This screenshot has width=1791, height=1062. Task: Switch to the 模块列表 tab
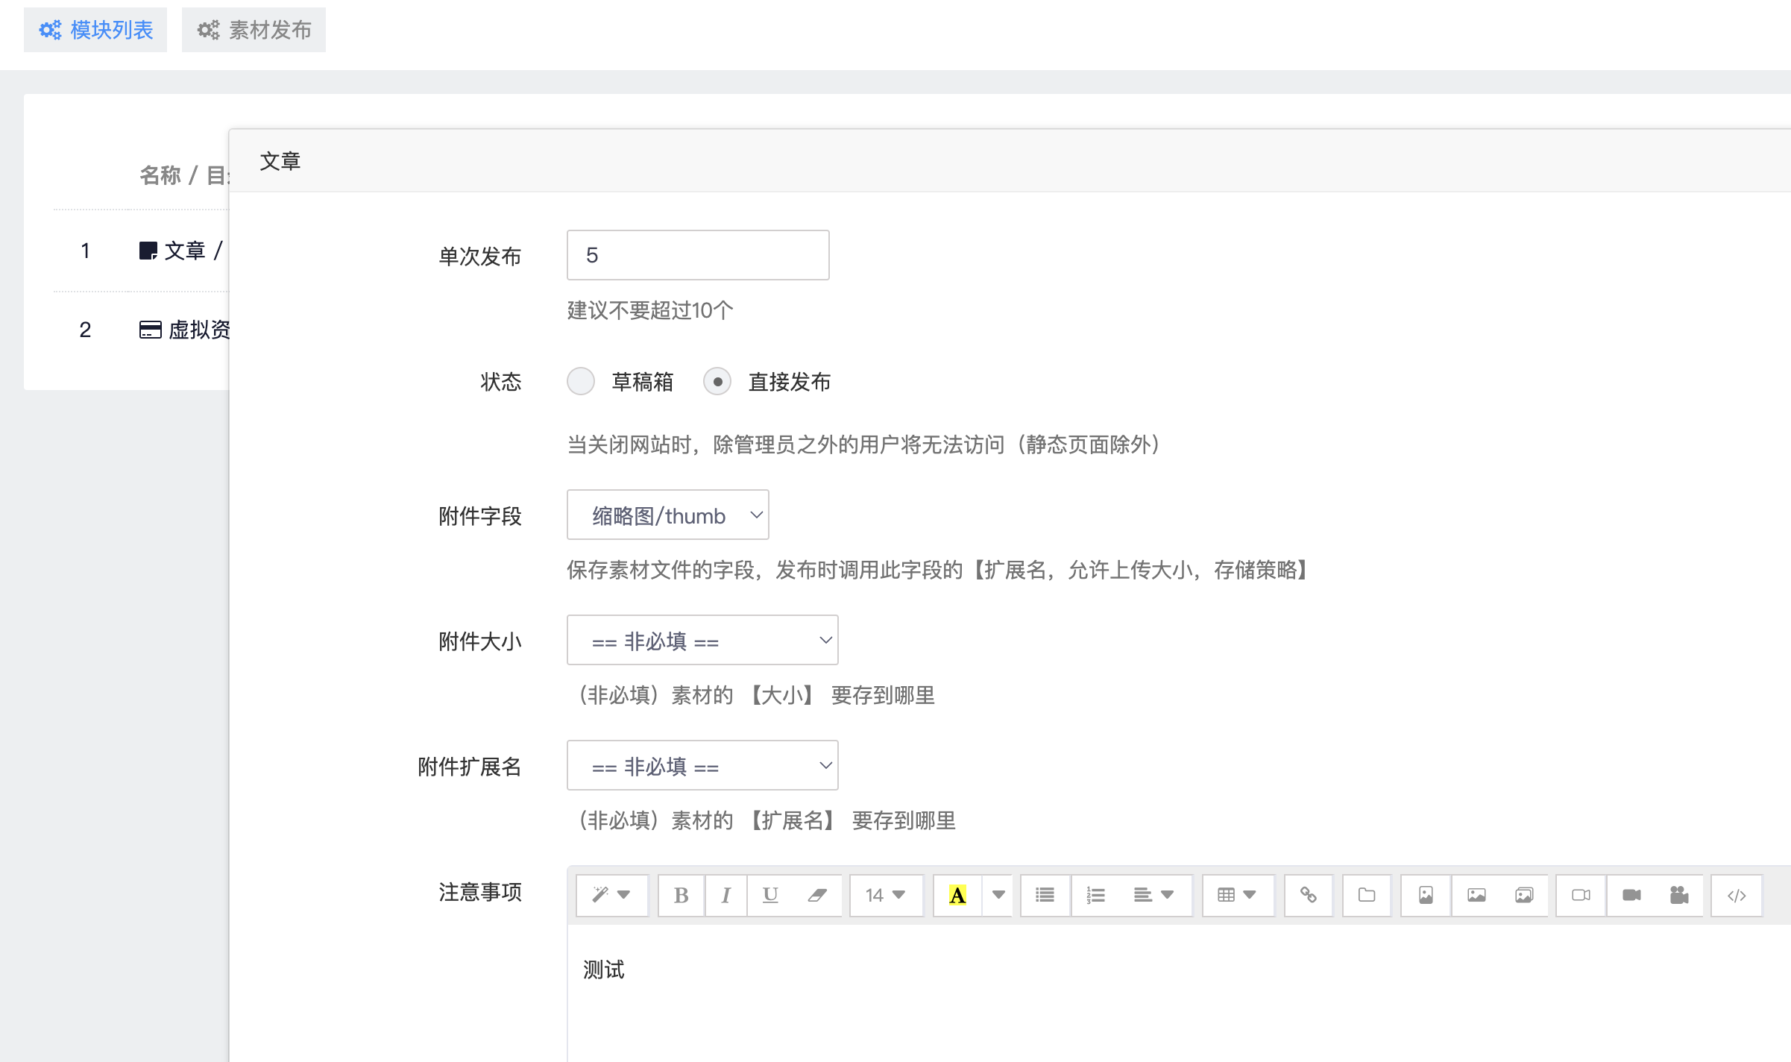point(95,30)
